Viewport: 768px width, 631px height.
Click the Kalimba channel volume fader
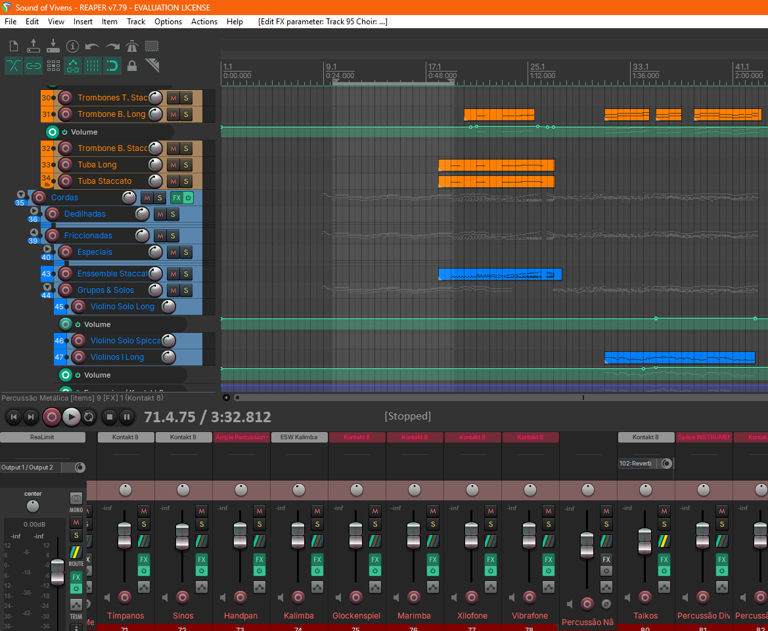tap(298, 536)
